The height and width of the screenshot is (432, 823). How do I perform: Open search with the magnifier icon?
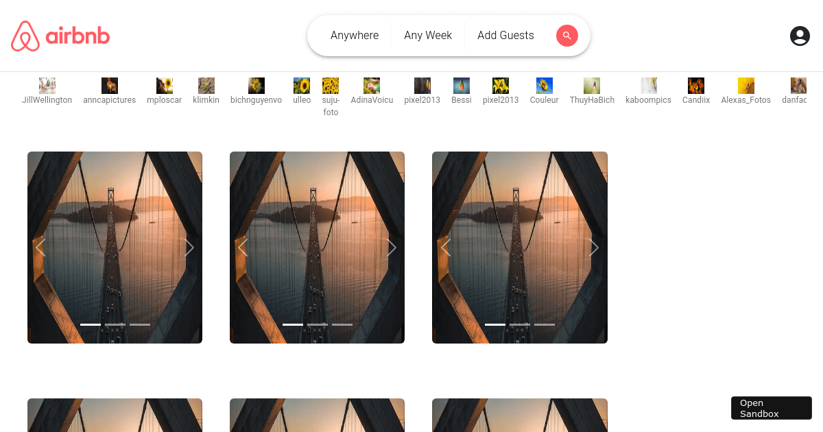pyautogui.click(x=566, y=35)
